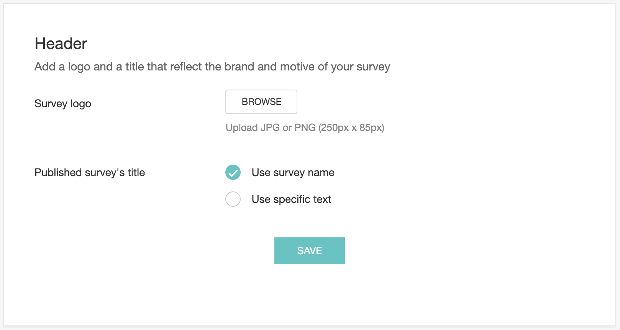Click the header description sentence about logo and title
This screenshot has height=330, width=620.
tap(212, 67)
